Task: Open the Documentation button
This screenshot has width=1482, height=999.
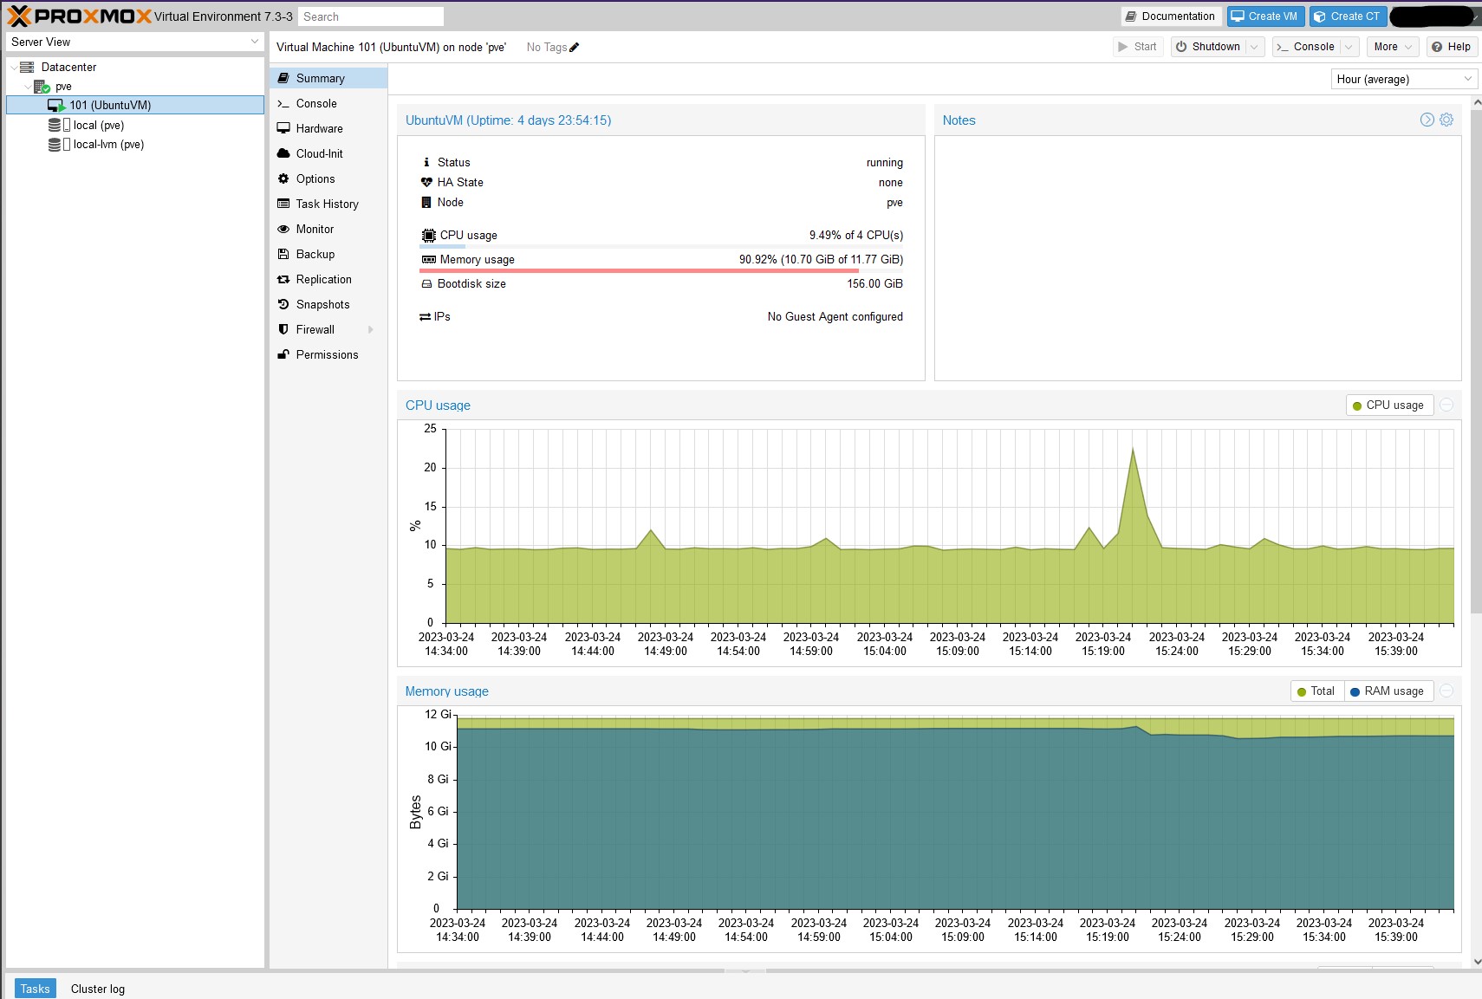Action: click(1170, 16)
